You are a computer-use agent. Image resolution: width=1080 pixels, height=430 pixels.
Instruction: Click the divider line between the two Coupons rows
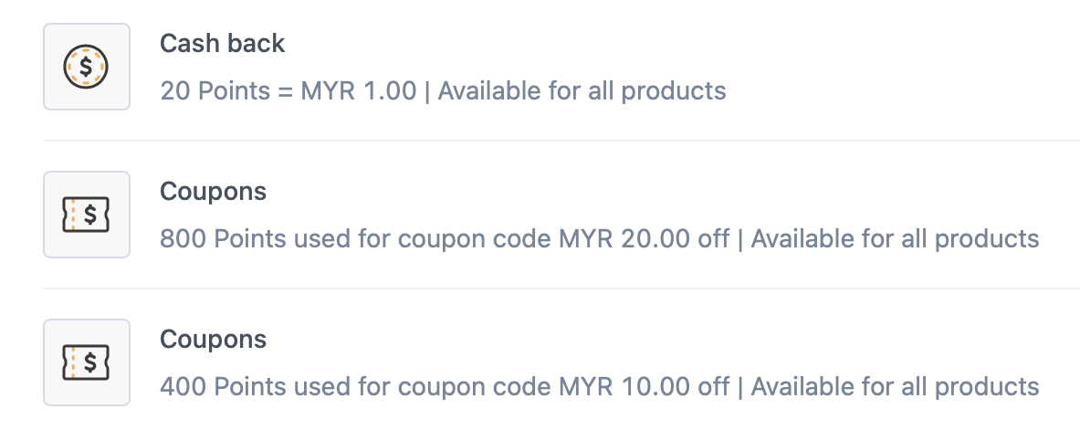click(561, 288)
